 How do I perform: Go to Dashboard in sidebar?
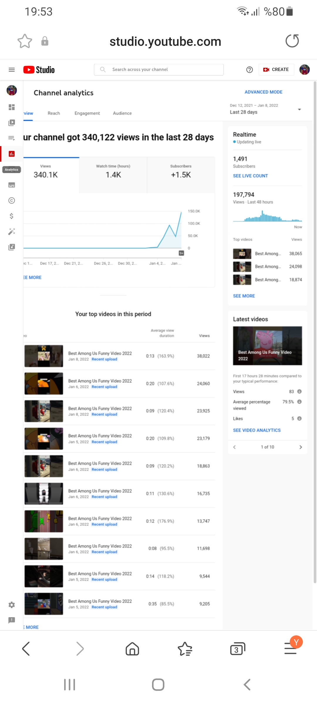pyautogui.click(x=12, y=107)
